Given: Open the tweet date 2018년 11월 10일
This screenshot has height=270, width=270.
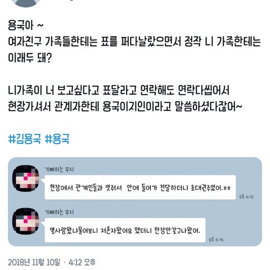Looking at the screenshot, I should point(34,262).
